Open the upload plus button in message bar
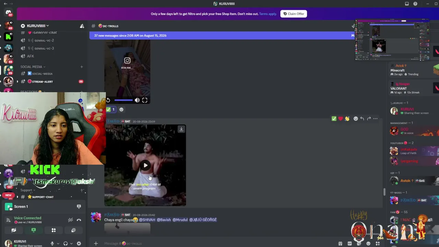The image size is (439, 247). (96, 244)
